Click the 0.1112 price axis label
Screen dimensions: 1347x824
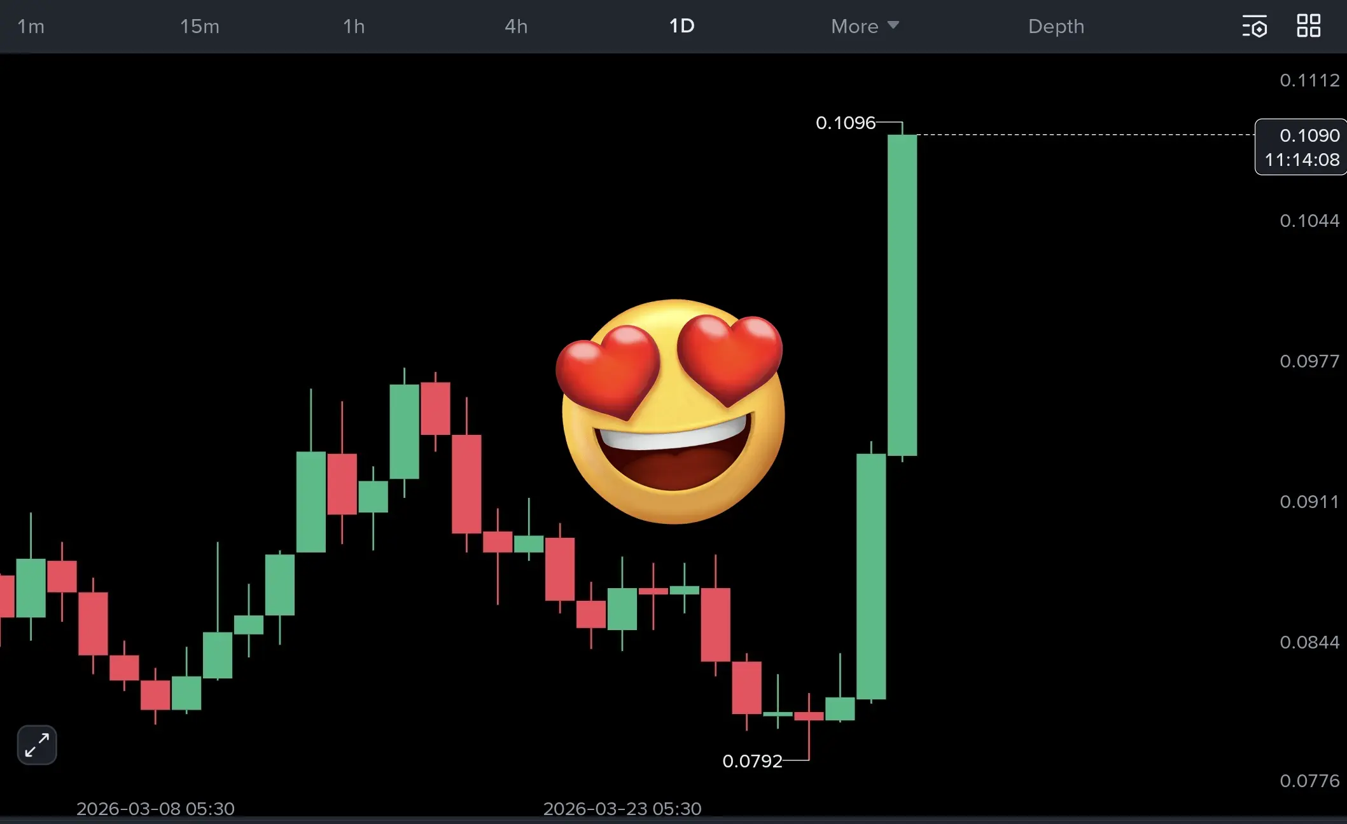click(1309, 80)
